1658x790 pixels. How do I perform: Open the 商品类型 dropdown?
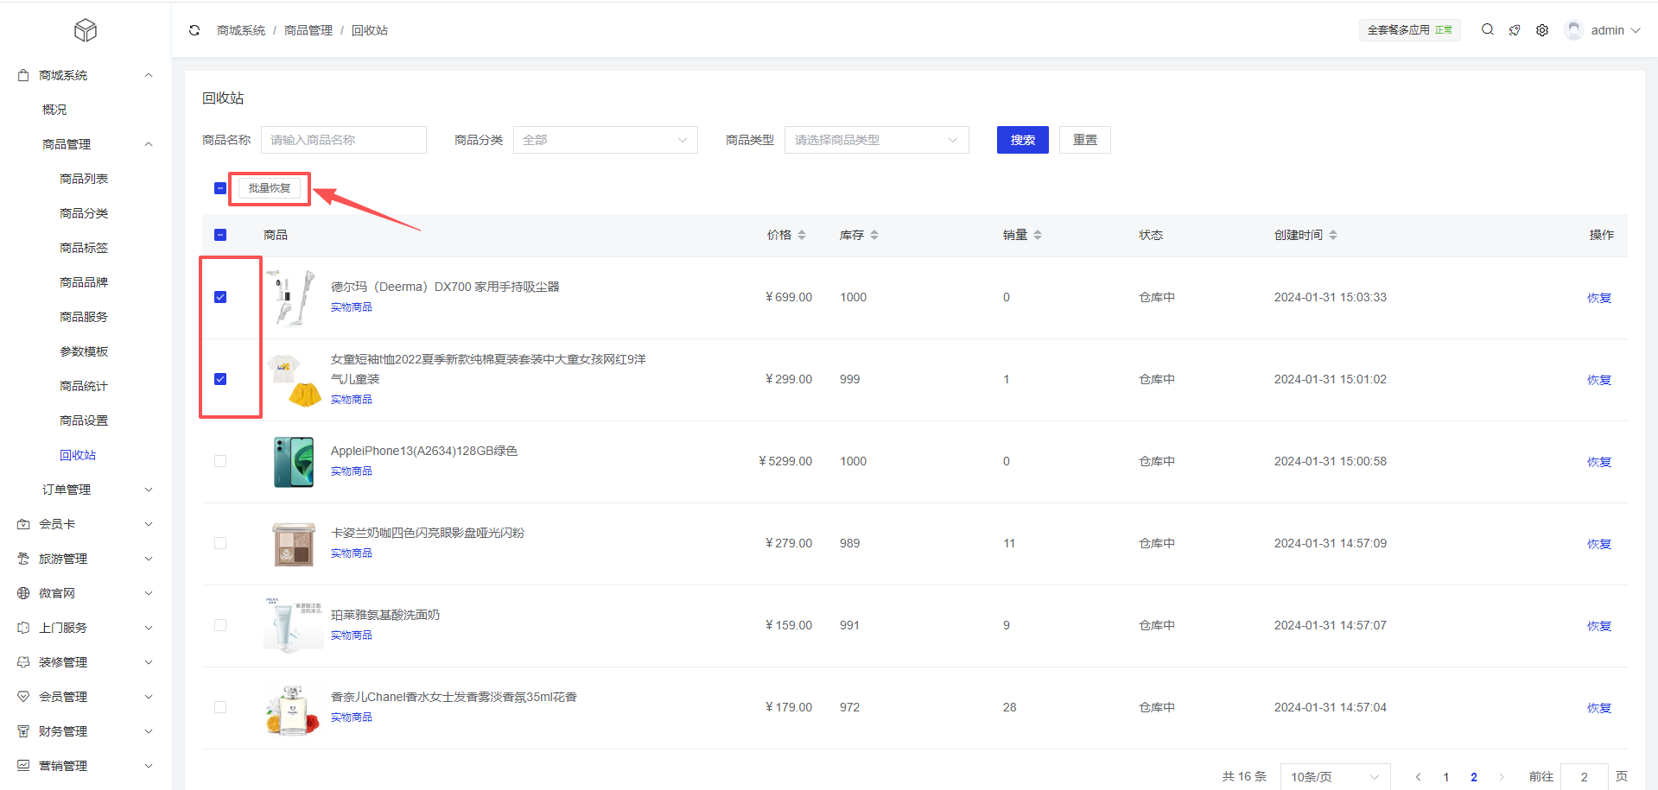click(x=876, y=140)
